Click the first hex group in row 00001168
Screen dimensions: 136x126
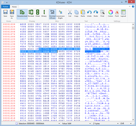23,49
